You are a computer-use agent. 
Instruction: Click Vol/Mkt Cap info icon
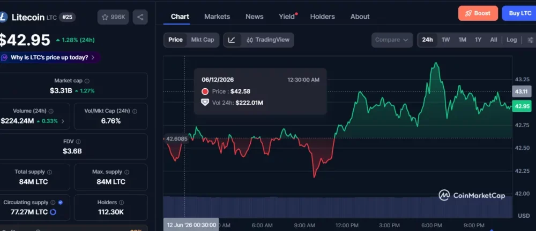[135, 111]
